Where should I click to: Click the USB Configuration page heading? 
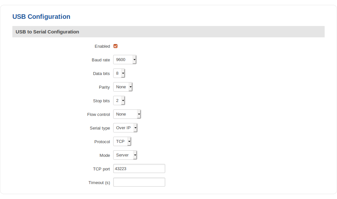coord(41,17)
